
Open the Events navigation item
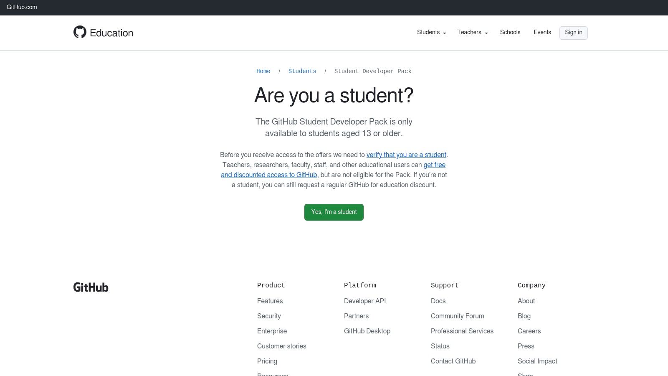(542, 32)
